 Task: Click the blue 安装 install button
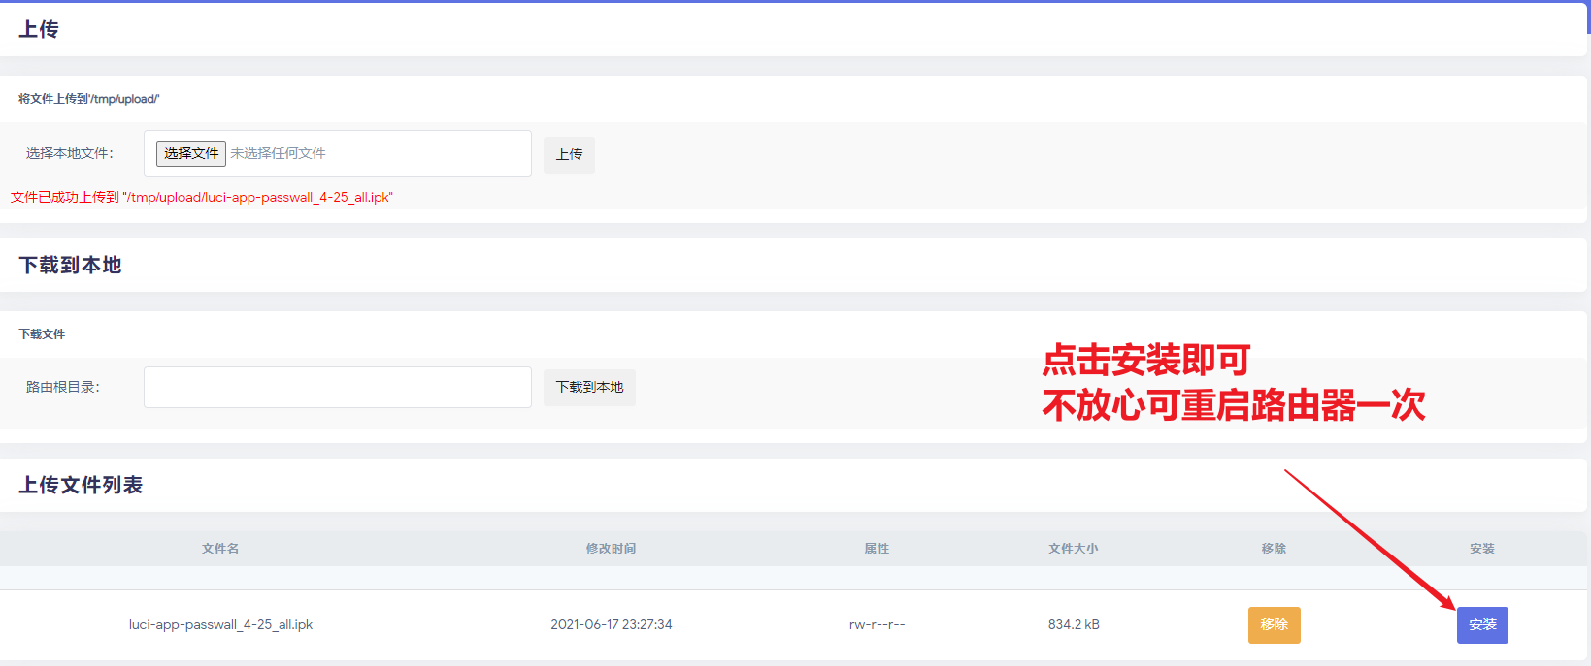coord(1482,624)
